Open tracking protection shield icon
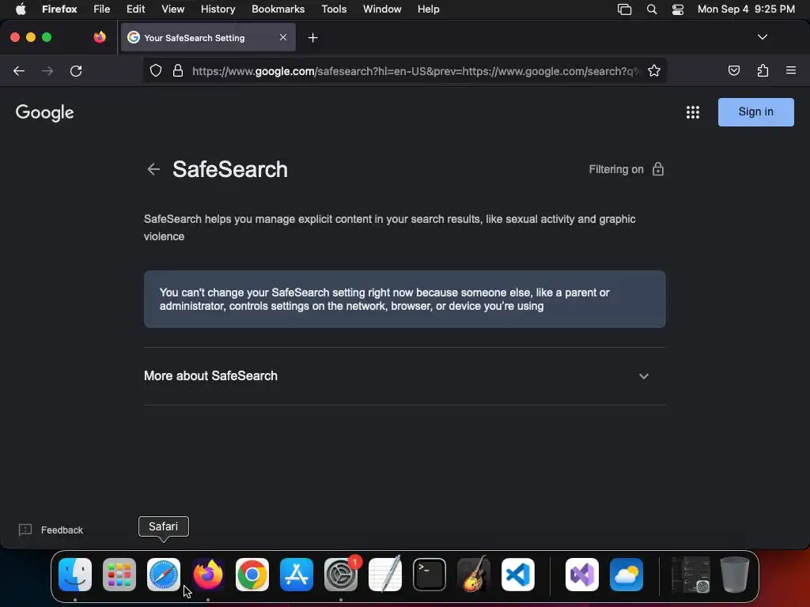 tap(156, 70)
